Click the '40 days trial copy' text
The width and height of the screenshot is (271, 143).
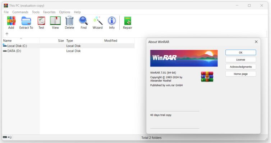point(161,115)
